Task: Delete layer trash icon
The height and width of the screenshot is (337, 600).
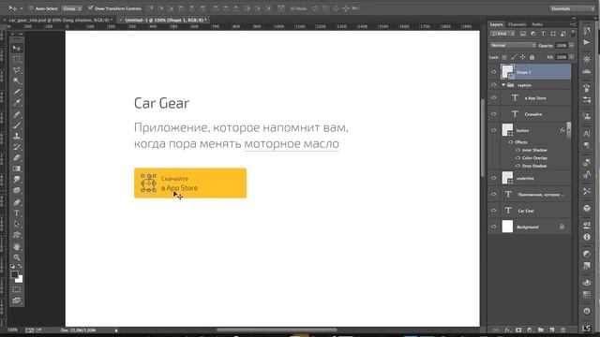Action: (562, 330)
